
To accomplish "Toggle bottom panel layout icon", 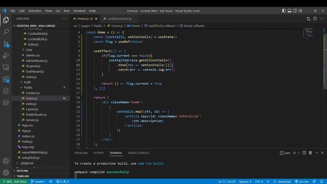I will click(290, 11).
